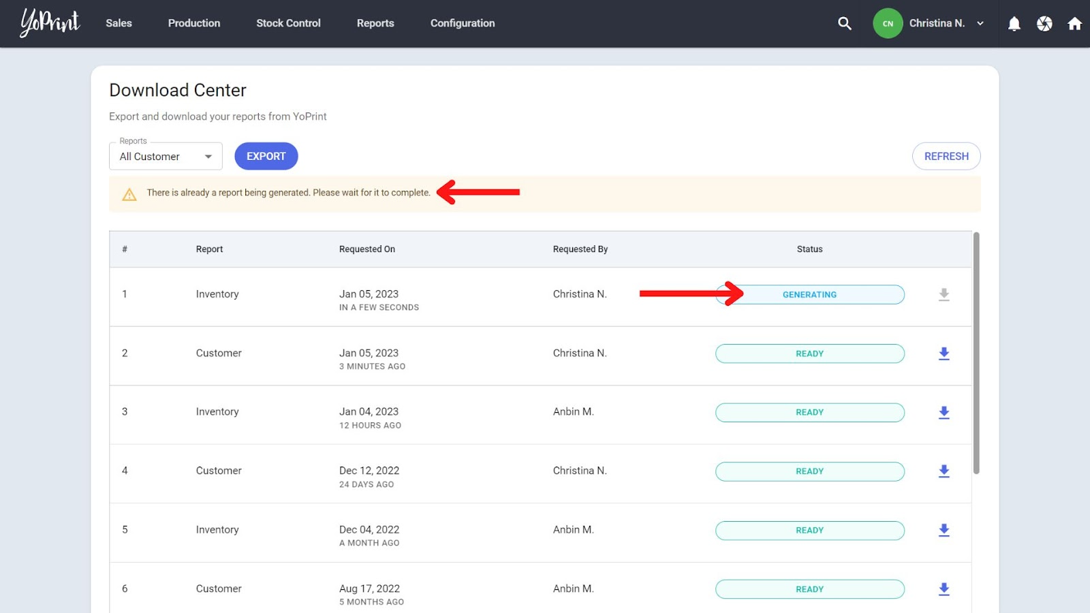Click READY status for report 4

pos(809,471)
